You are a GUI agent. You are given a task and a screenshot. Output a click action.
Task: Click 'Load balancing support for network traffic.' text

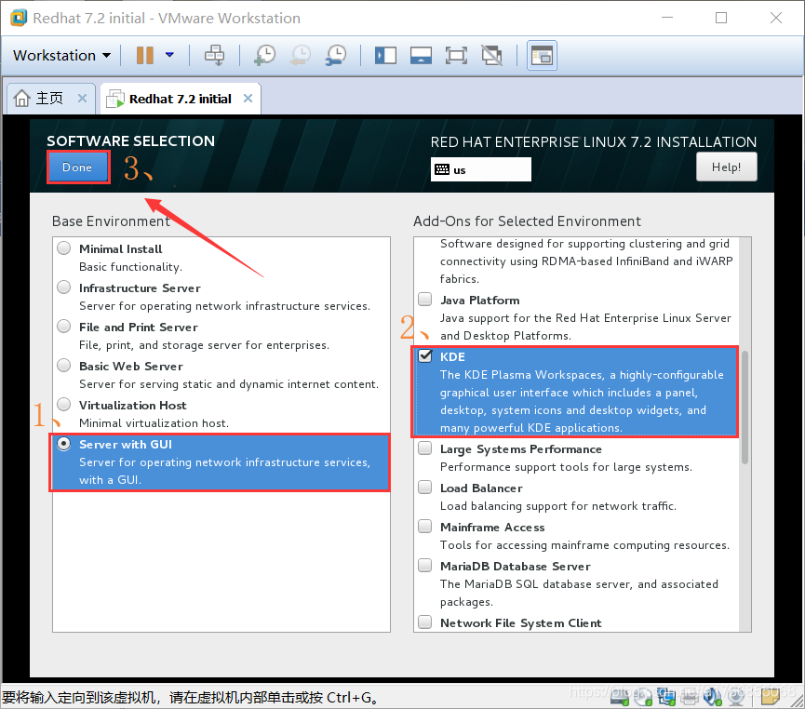(x=558, y=506)
